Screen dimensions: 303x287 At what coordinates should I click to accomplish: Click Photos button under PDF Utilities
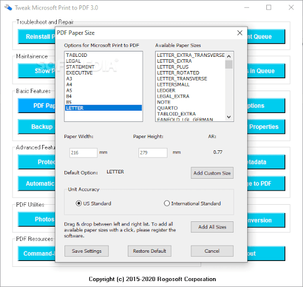coord(37,219)
